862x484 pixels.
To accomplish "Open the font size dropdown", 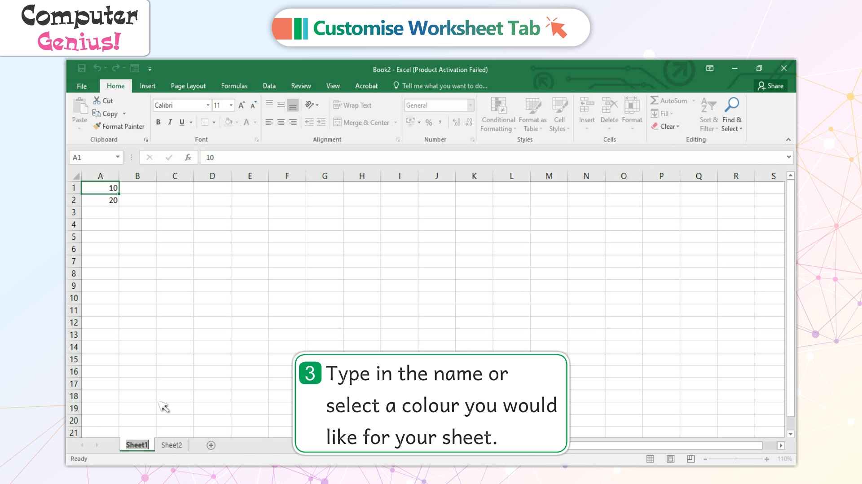I will click(231, 105).
